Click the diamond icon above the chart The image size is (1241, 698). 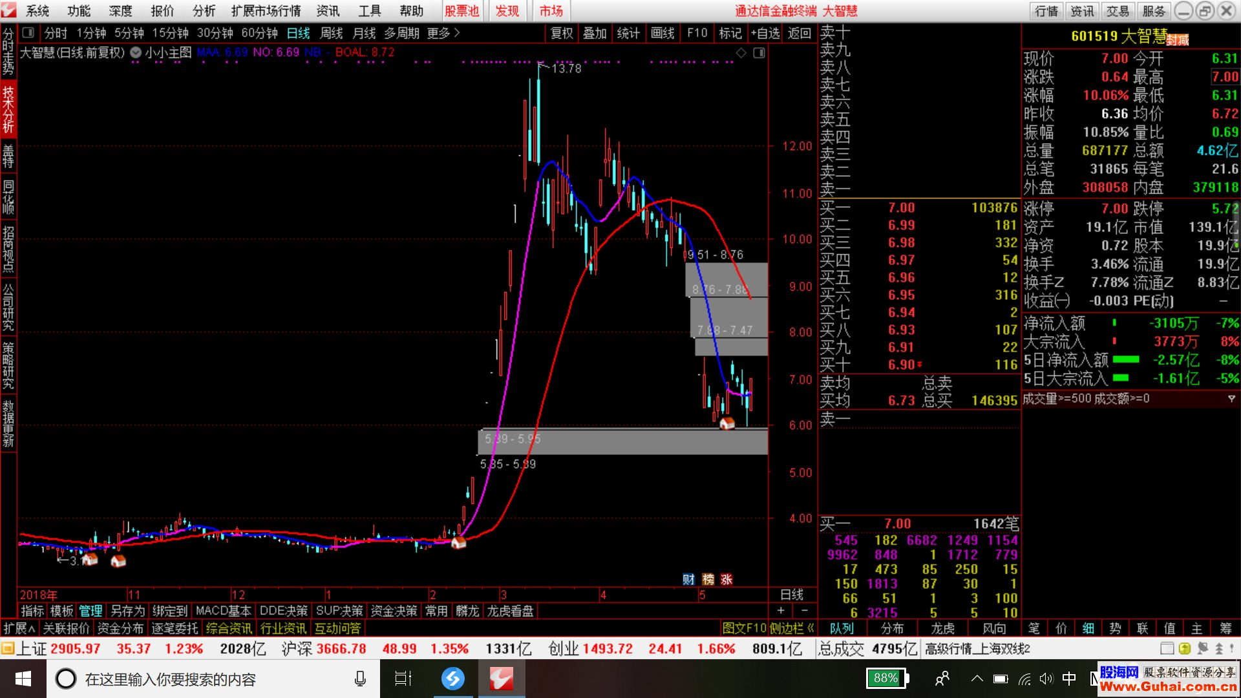741,52
